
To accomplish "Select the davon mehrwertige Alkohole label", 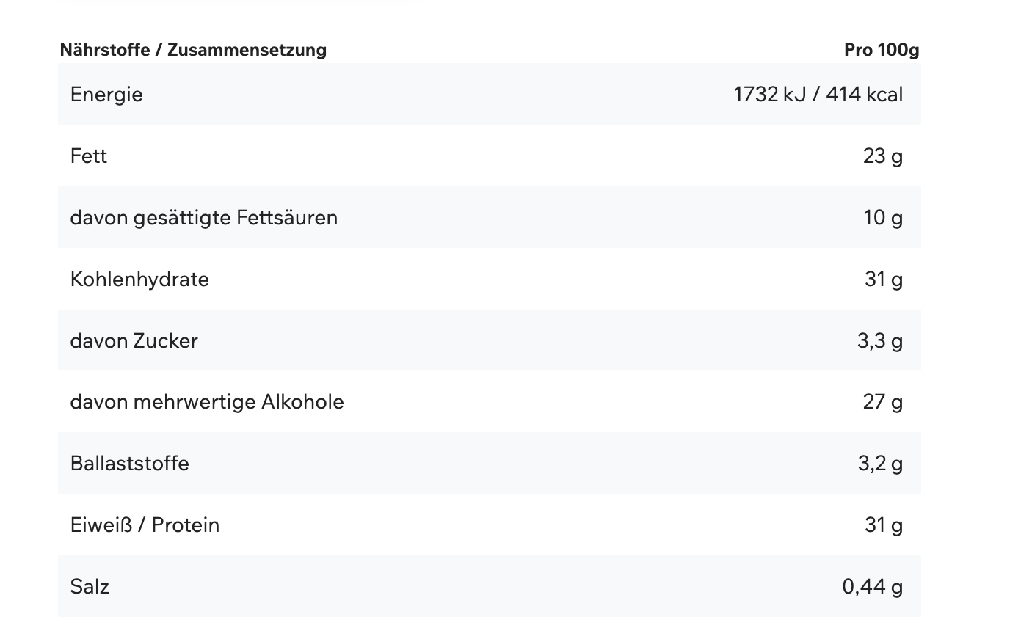I will [207, 402].
